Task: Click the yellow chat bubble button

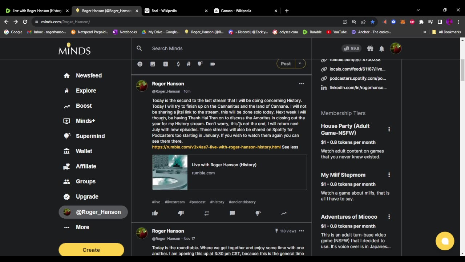Action: [x=445, y=241]
